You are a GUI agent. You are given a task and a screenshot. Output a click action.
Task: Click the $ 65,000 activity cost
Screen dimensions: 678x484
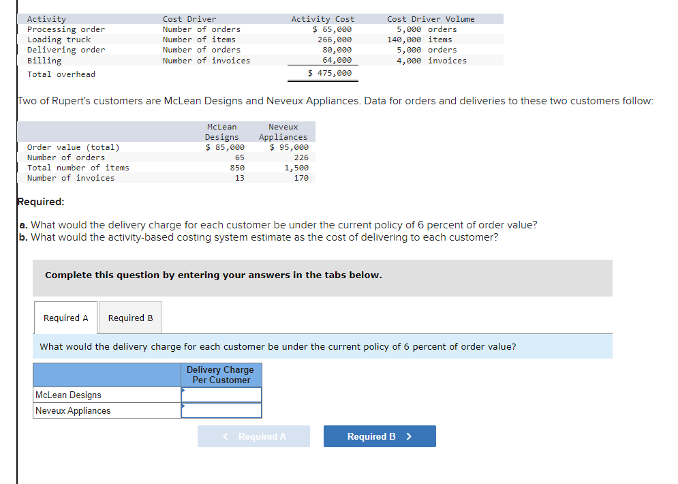(x=332, y=29)
